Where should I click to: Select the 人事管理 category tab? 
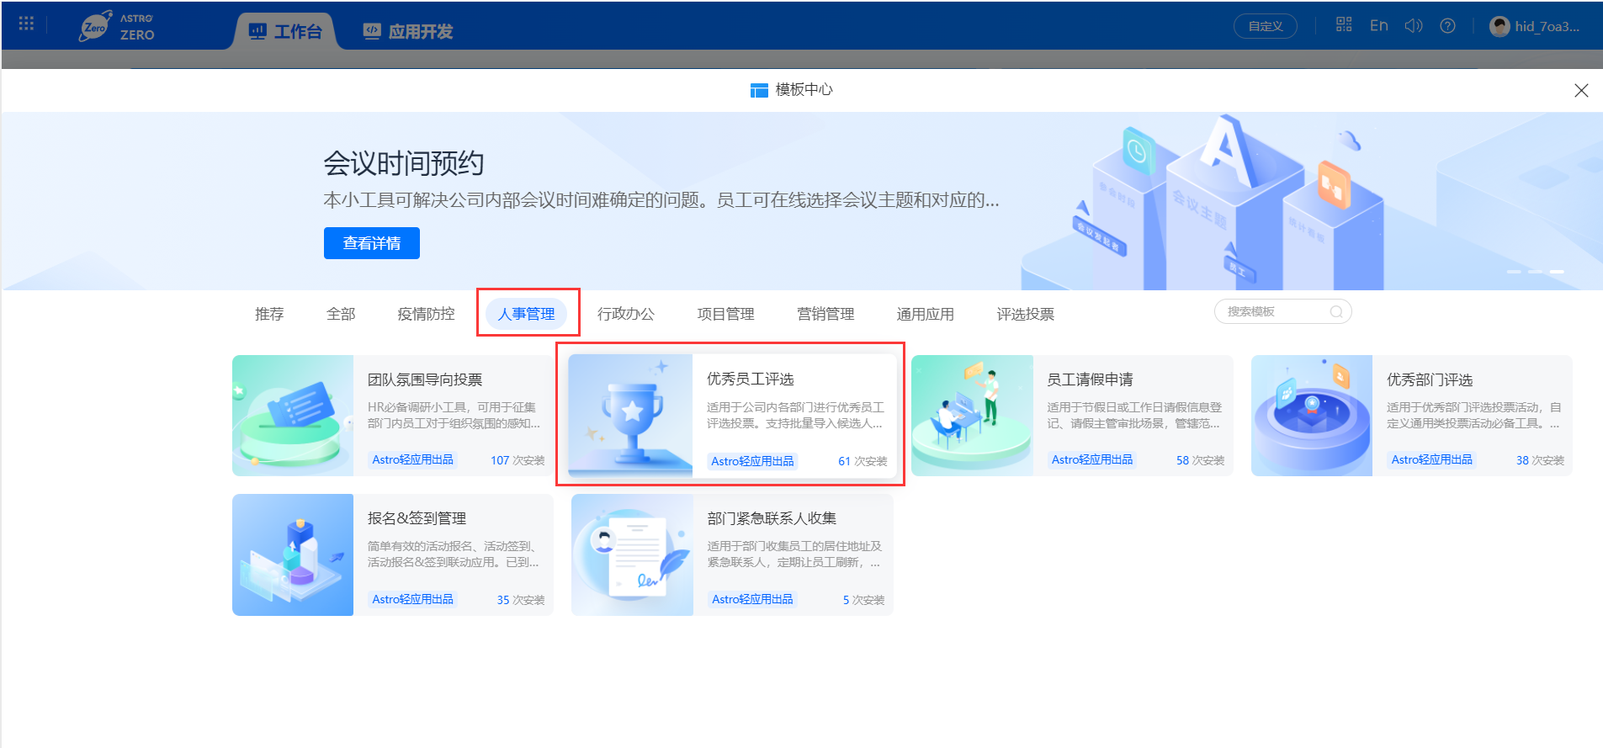[526, 314]
